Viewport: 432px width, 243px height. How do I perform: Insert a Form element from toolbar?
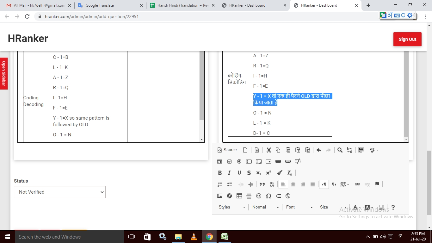(x=220, y=161)
